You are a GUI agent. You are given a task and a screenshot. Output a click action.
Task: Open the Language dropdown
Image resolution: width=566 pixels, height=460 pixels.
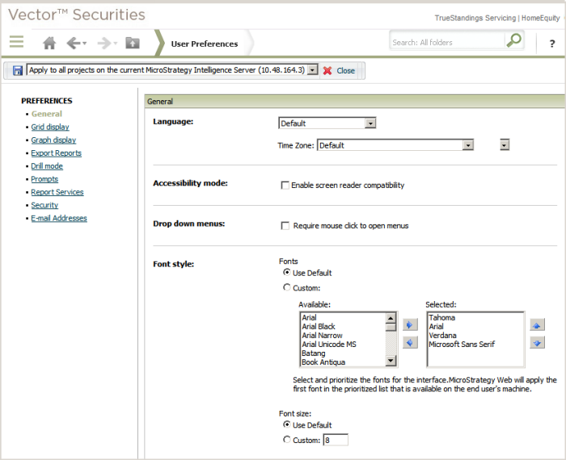point(370,123)
